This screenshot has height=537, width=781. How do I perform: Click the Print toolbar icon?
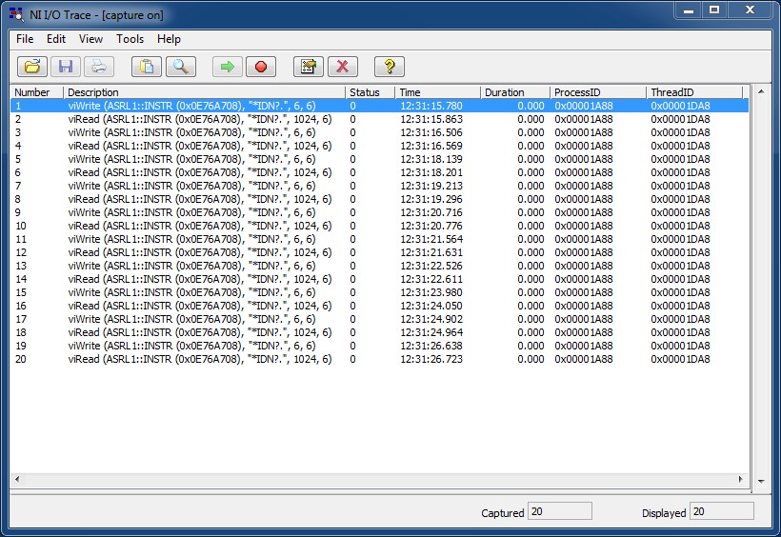(x=98, y=67)
